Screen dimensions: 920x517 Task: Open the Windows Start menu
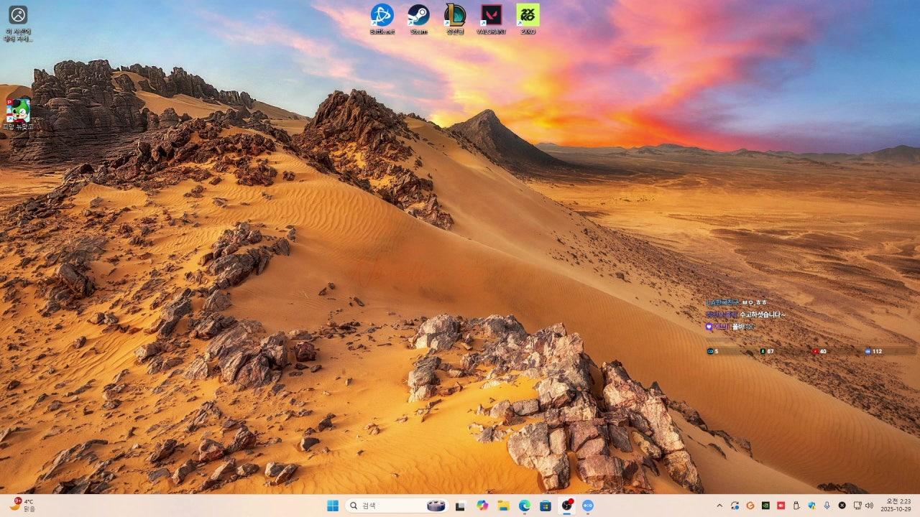coord(333,506)
